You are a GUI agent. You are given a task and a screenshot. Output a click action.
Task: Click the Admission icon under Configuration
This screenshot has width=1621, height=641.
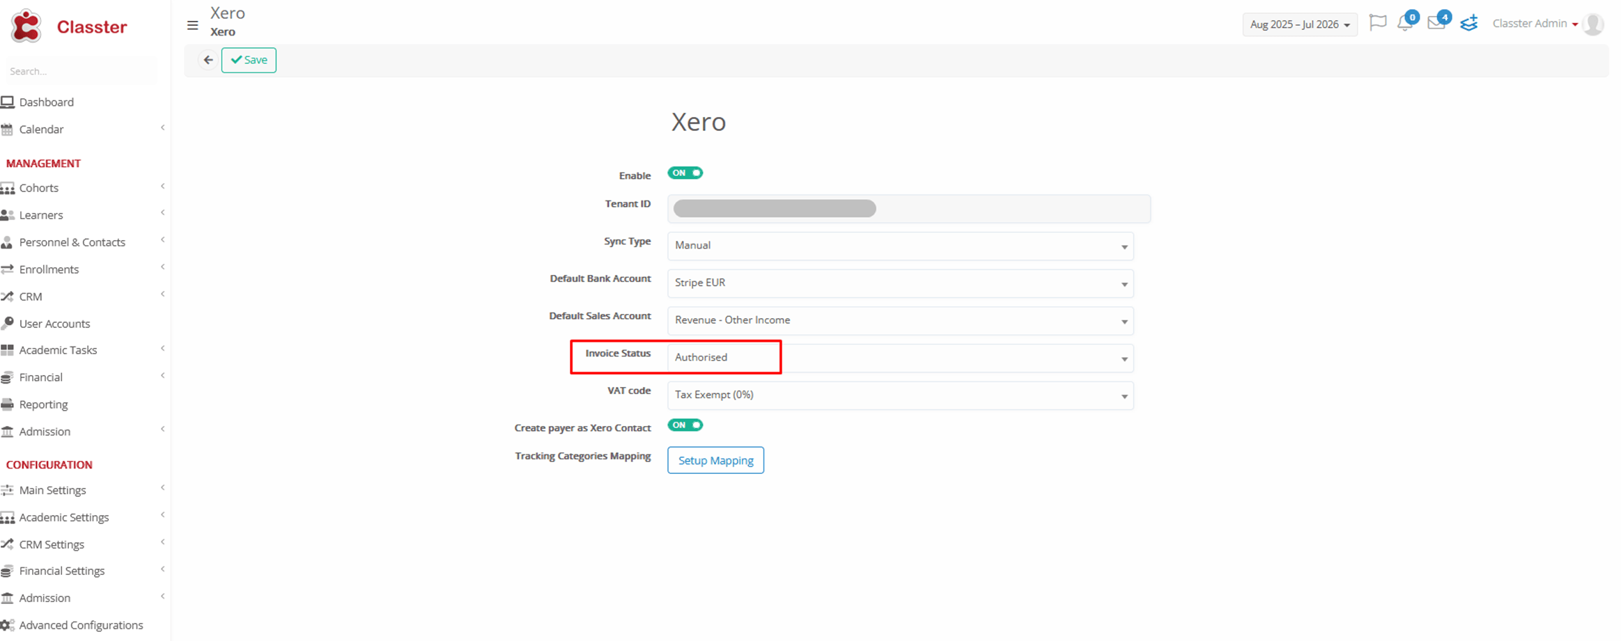pos(8,598)
